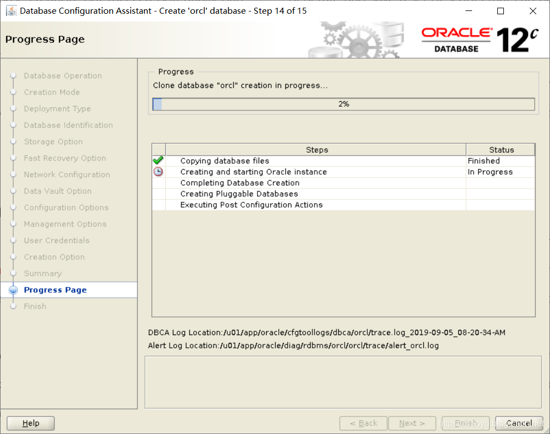Click the 2% progress bar
550x434 pixels.
(x=344, y=104)
